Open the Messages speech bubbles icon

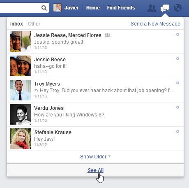(165, 8)
